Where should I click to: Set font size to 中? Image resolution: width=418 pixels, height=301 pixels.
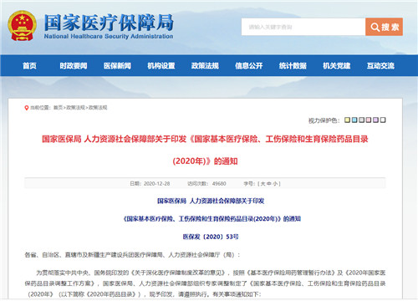269,184
